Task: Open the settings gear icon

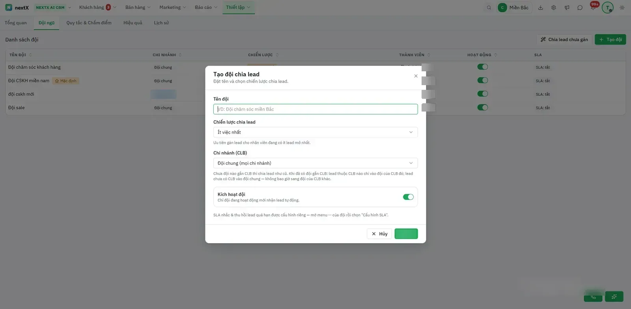Action: (554, 7)
